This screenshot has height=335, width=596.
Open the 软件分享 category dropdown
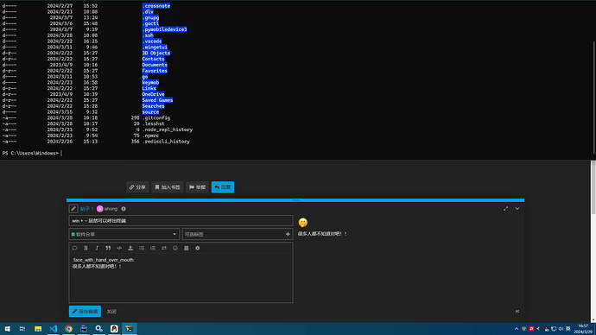(124, 234)
